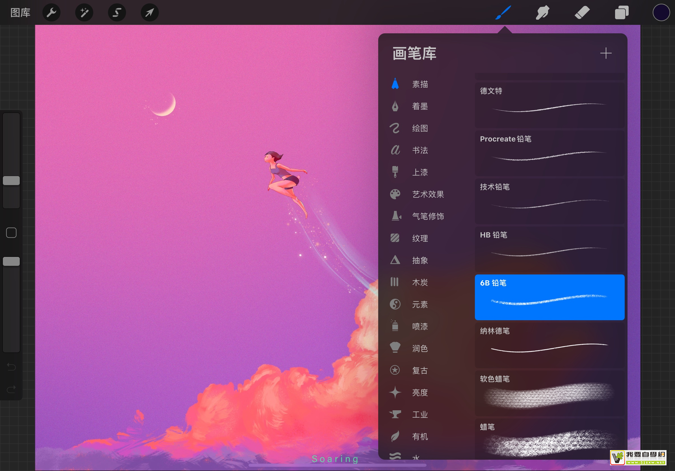Tap the blue Brush tool icon

pos(503,13)
